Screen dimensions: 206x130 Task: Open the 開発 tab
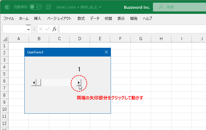click(x=134, y=18)
